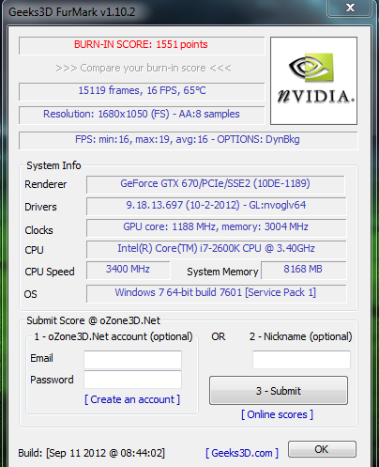379x467 pixels.
Task: Click the Password label
Action: pos(52,380)
